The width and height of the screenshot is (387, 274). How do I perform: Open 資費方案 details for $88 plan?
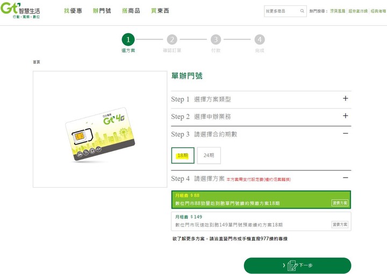[x=340, y=203]
